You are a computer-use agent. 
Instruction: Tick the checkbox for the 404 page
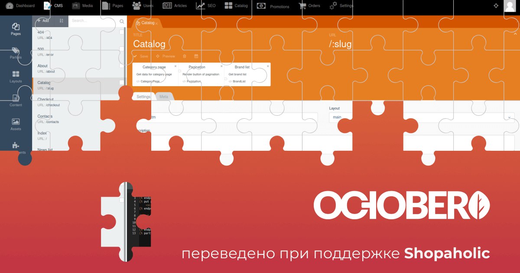(x=122, y=32)
